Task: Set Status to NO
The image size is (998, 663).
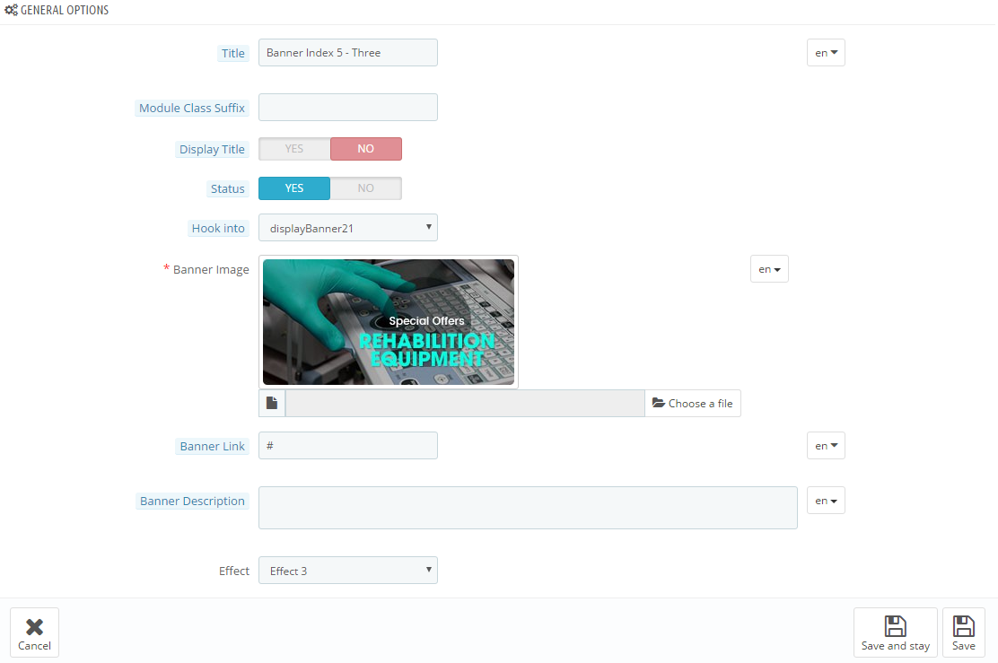Action: pyautogui.click(x=366, y=188)
